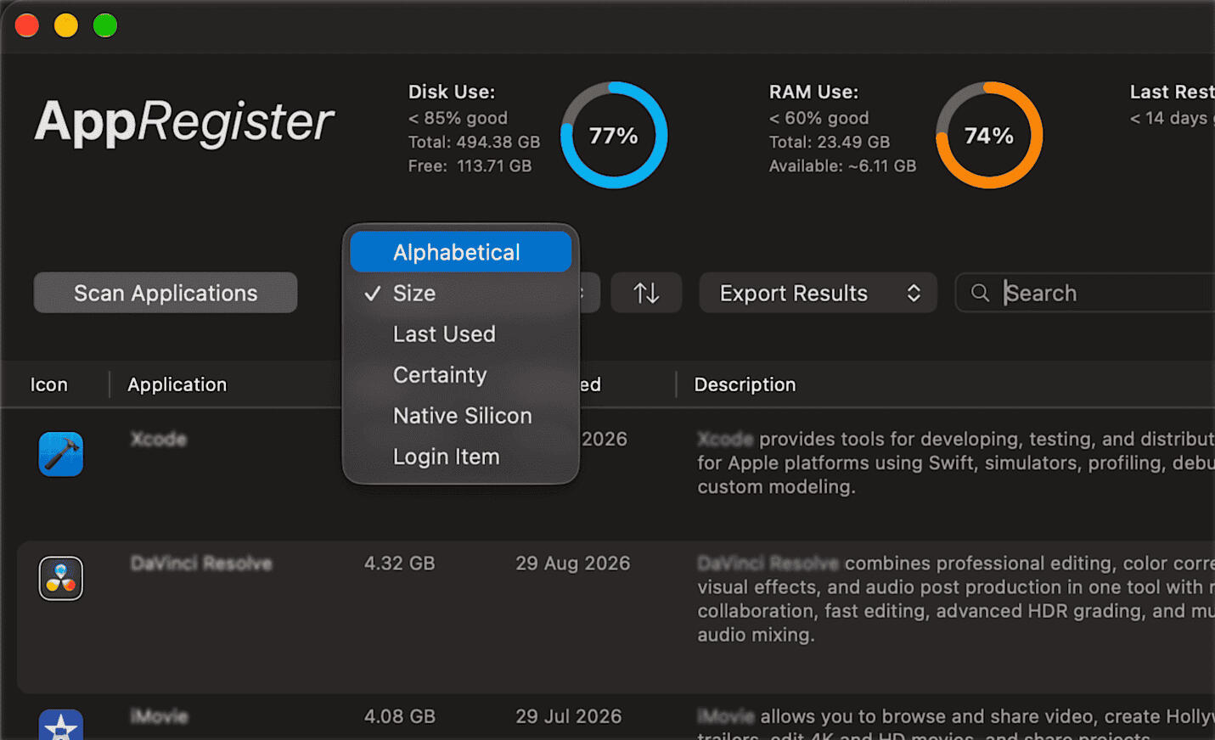Screen dimensions: 1215x740
Task: Click the DaVinci Resolve description text
Action: [x=956, y=599]
